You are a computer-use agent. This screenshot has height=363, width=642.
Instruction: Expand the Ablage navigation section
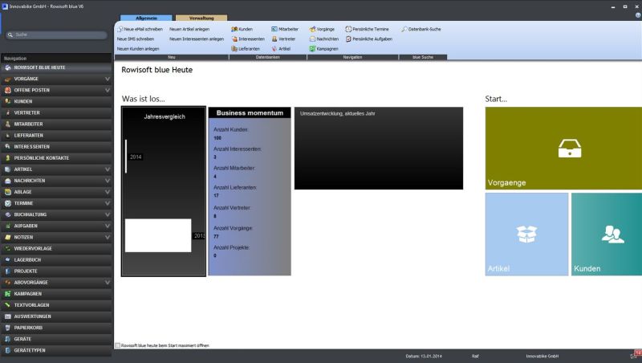(108, 192)
